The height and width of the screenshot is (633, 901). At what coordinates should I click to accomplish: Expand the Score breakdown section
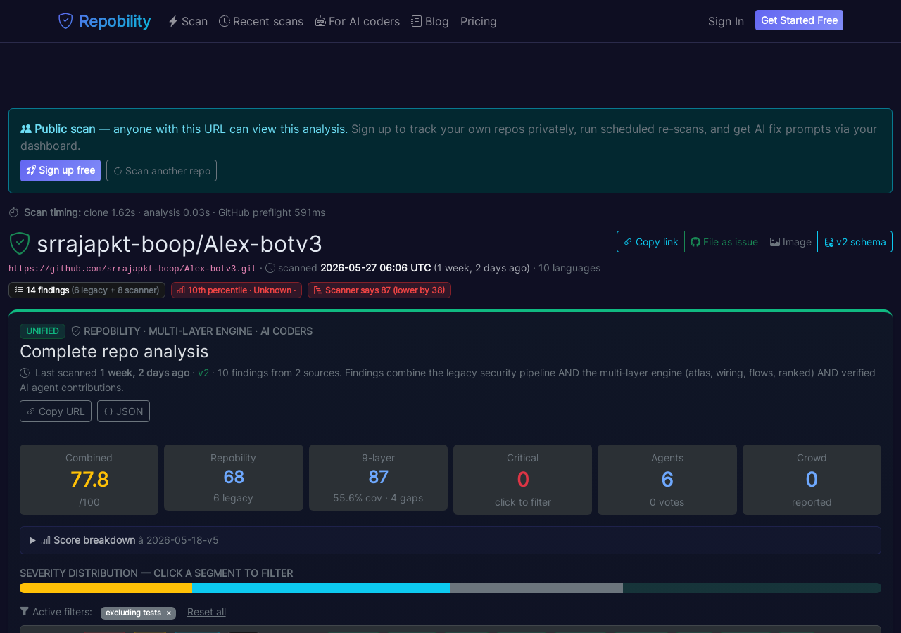[450, 540]
